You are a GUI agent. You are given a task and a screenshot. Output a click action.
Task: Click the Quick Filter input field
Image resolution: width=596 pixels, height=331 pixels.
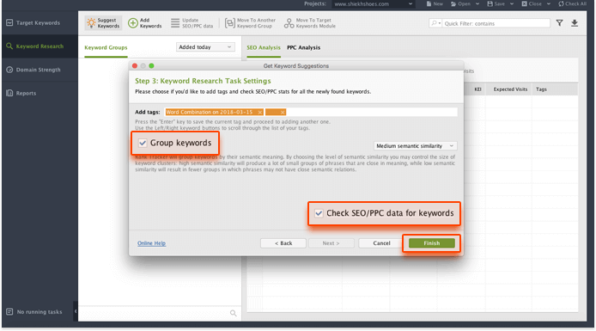(x=496, y=23)
